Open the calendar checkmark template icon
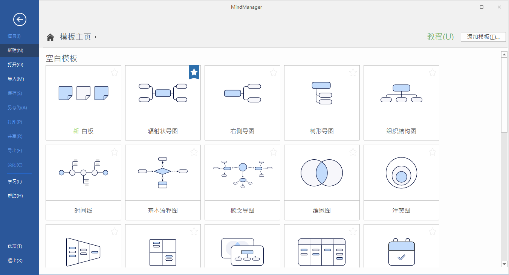The image size is (509, 275). pyautogui.click(x=401, y=252)
